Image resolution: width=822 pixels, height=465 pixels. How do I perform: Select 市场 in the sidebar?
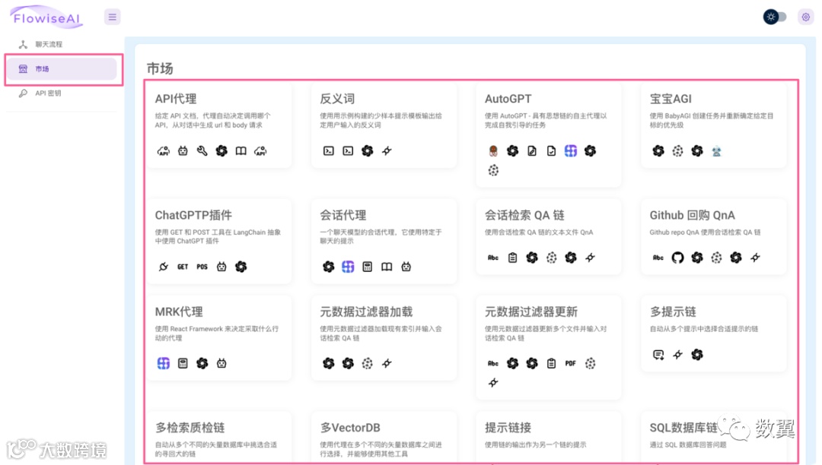click(x=61, y=69)
